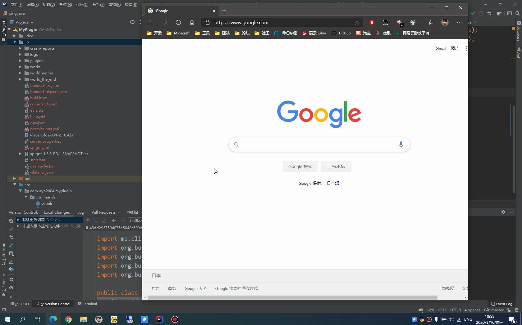The width and height of the screenshot is (522, 325).
Task: Toggle the Version Control preview eye icon
Action: [11, 288]
